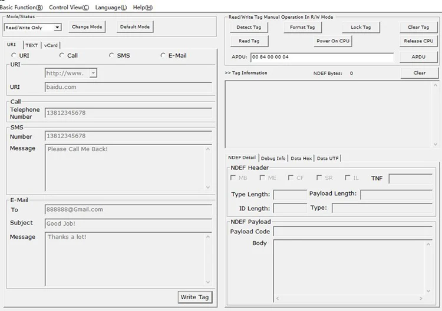Click the APDU command input field
442x311 pixels.
[x=321, y=57]
